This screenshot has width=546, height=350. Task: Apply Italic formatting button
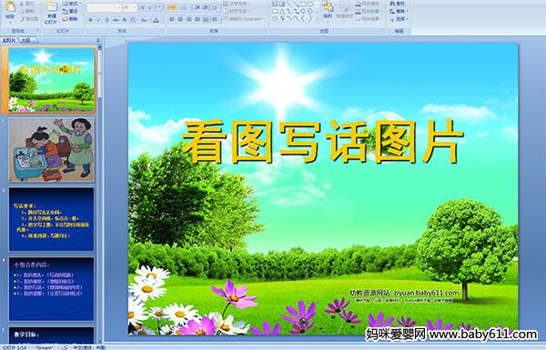pos(99,19)
